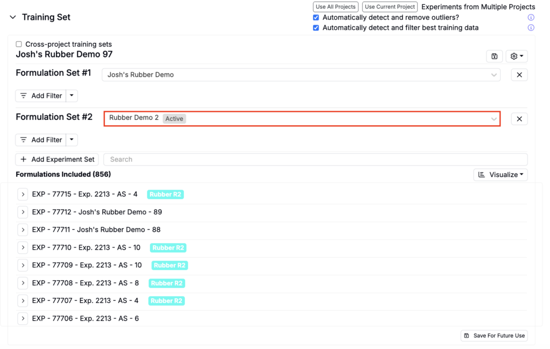Toggle Cross-project training sets checkbox

tap(19, 44)
